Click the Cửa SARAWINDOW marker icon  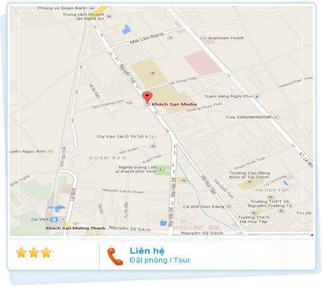(276, 117)
